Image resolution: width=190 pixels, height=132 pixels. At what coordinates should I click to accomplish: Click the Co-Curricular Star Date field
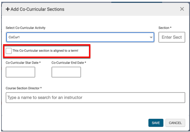click(x=20, y=72)
